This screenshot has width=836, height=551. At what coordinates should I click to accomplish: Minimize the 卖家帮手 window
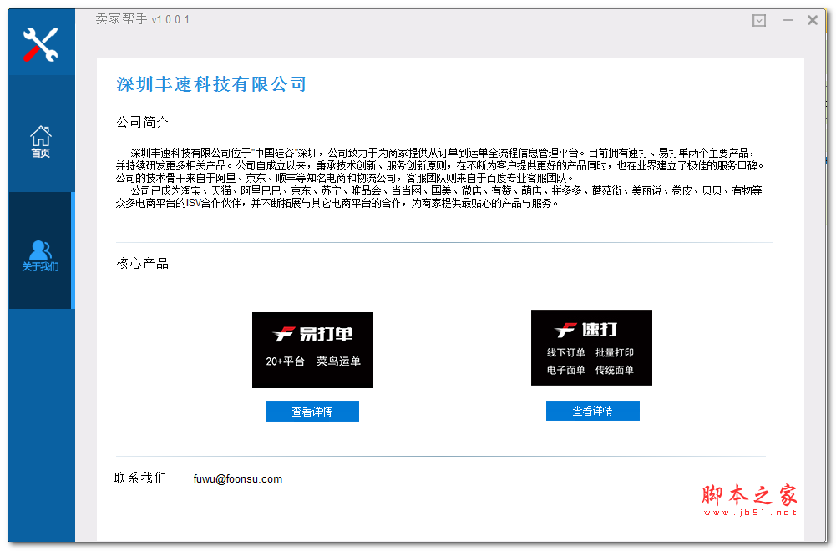788,20
